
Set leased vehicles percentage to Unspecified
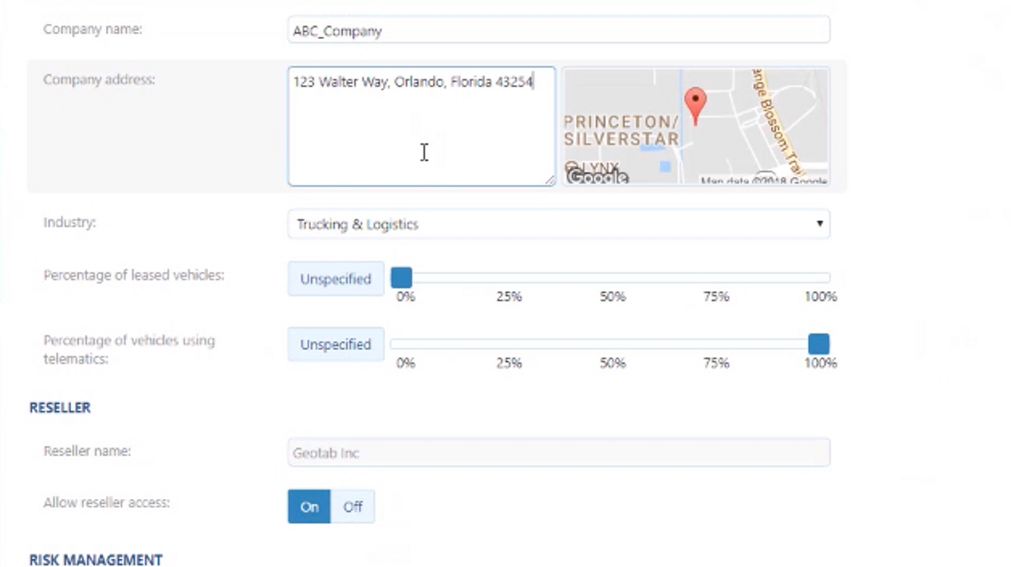pyautogui.click(x=335, y=279)
